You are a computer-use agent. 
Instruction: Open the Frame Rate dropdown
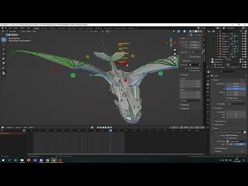point(236,104)
